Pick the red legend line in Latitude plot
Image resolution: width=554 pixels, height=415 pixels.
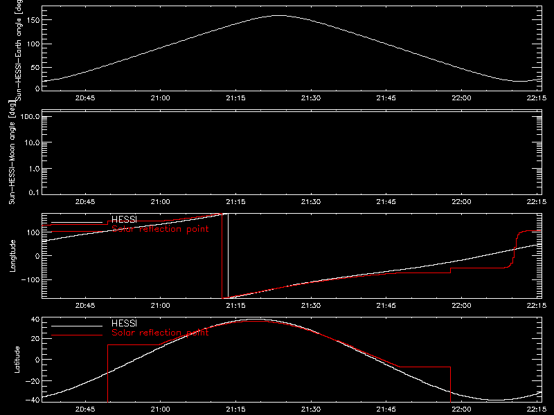pyautogui.click(x=77, y=335)
